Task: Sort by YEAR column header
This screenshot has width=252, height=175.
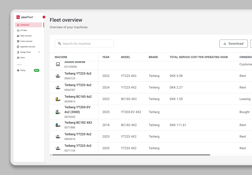Action: pos(106,57)
